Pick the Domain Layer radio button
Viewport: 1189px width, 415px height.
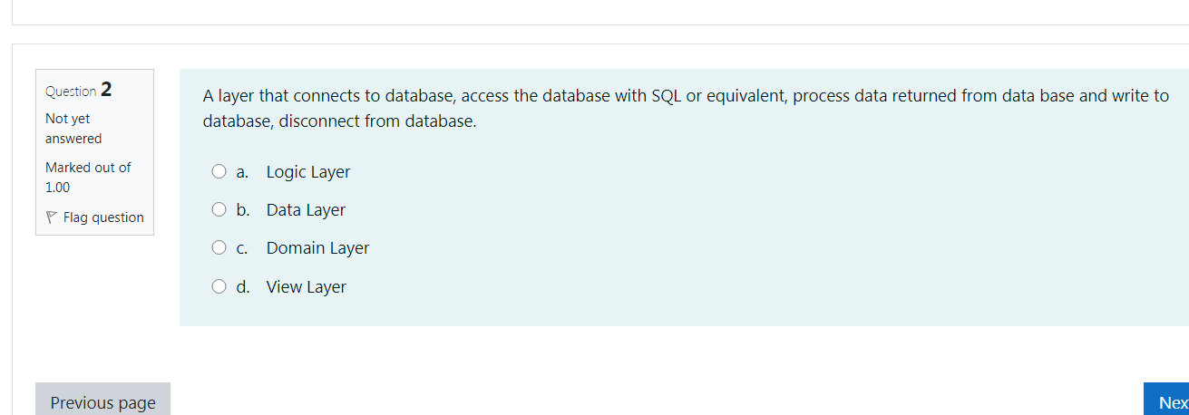(219, 247)
